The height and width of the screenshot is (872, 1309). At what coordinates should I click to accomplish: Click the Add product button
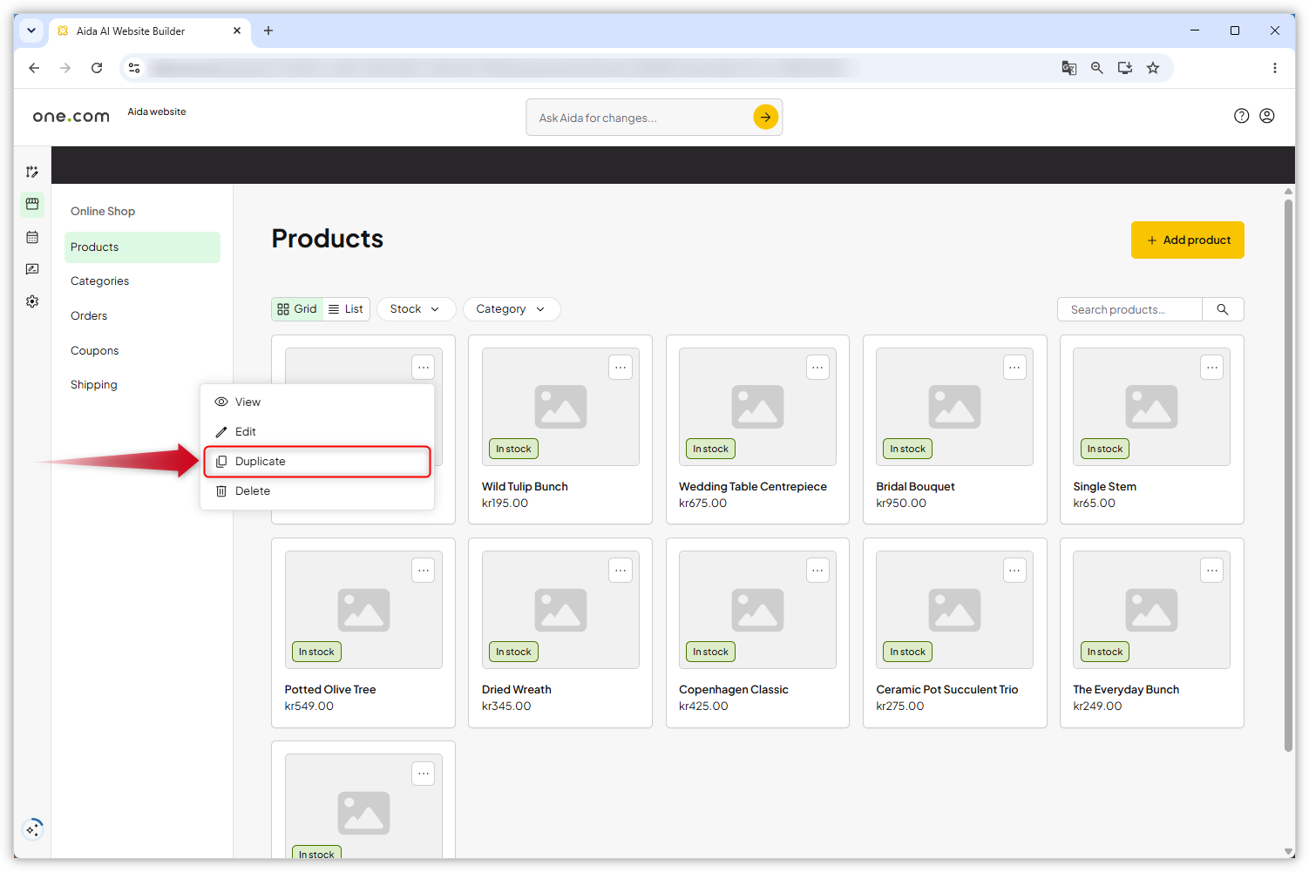point(1188,240)
